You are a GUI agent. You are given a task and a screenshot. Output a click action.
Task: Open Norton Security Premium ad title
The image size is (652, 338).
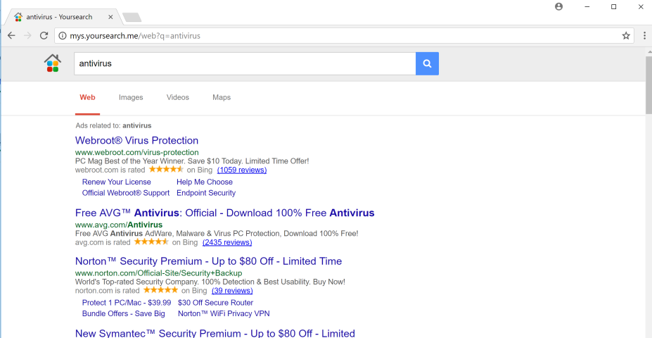pos(208,261)
